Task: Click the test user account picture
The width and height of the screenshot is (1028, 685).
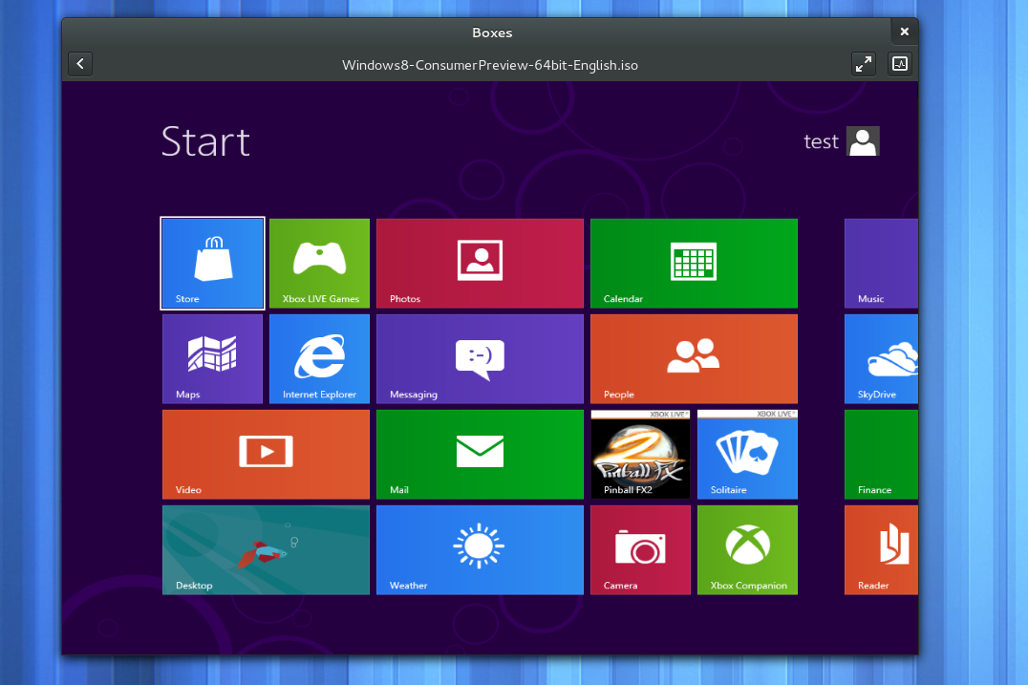Action: [x=863, y=141]
